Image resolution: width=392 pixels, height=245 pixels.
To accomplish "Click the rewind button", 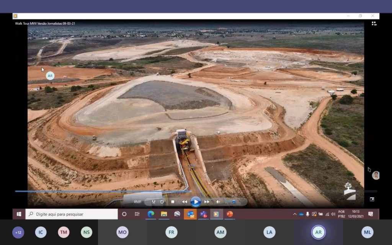I will [x=185, y=202].
